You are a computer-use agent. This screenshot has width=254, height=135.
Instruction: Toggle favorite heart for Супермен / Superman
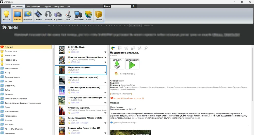tap(105, 113)
